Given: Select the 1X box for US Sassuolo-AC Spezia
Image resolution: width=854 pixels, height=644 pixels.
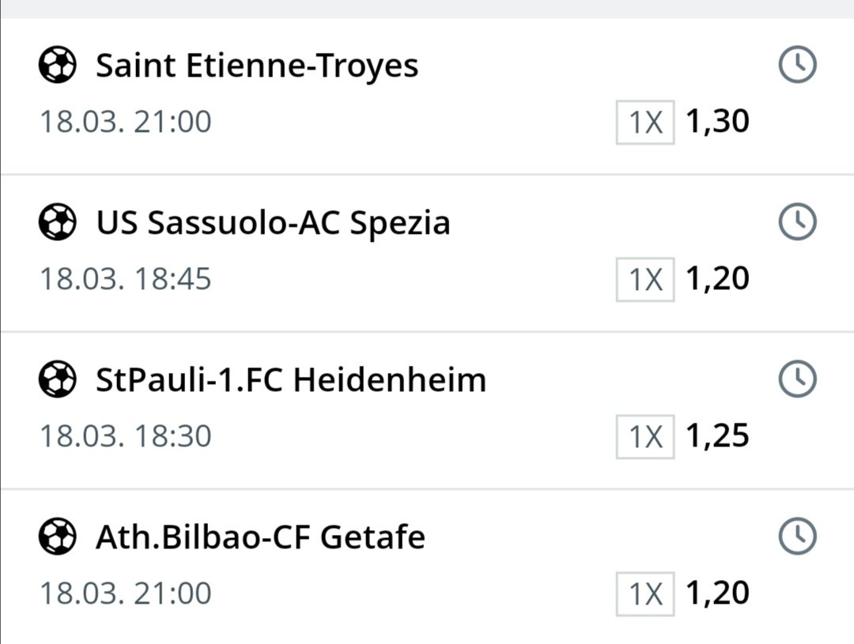Looking at the screenshot, I should tap(645, 280).
